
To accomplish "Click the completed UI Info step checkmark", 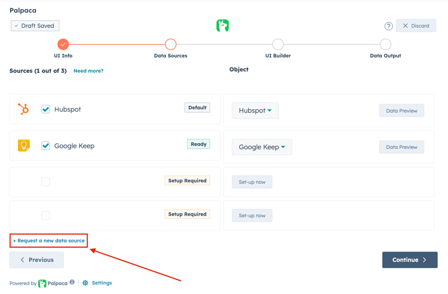I will pyautogui.click(x=63, y=44).
